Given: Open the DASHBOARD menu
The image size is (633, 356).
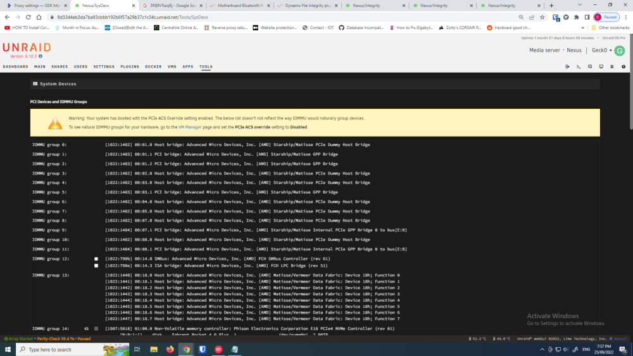Looking at the screenshot, I should (15, 66).
